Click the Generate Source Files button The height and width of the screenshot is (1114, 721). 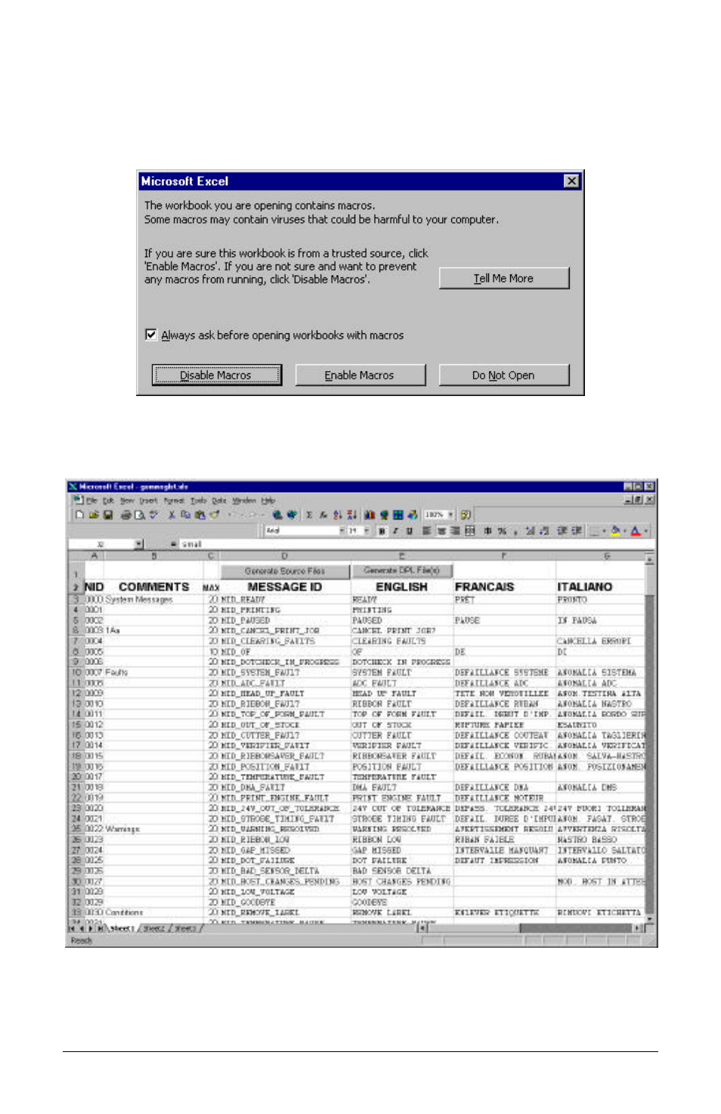[x=285, y=571]
